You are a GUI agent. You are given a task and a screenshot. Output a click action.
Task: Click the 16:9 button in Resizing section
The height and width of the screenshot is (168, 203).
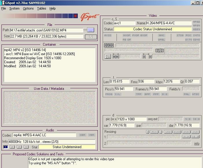195,137
